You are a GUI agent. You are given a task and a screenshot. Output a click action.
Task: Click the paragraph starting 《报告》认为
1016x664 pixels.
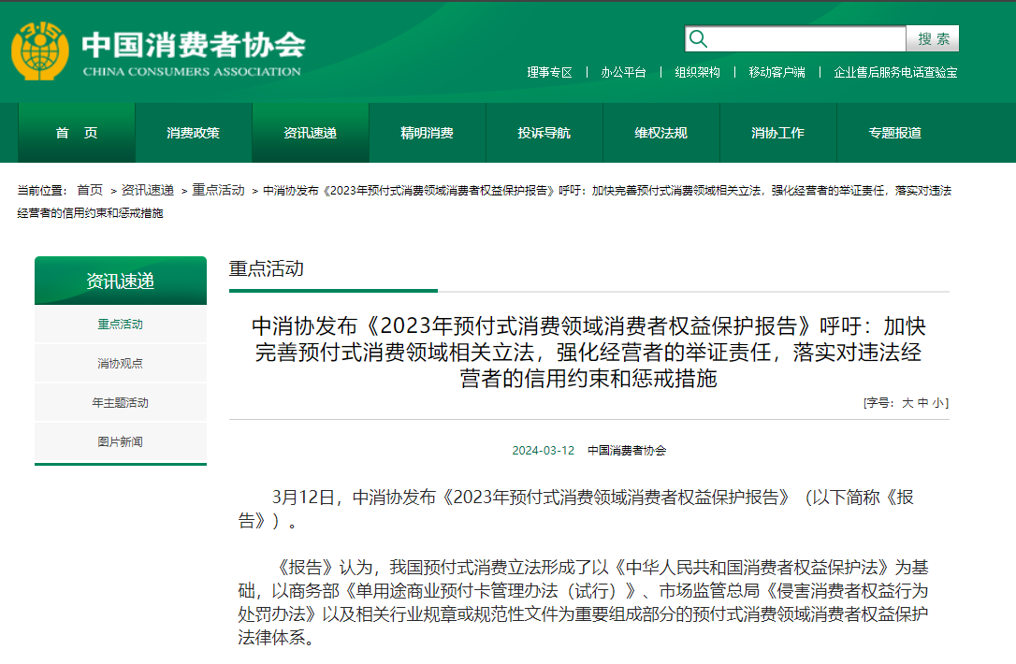click(x=583, y=602)
